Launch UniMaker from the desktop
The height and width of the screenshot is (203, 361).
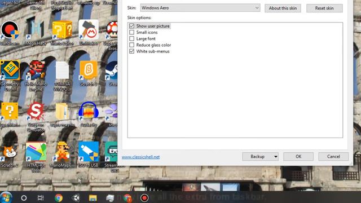click(x=89, y=29)
